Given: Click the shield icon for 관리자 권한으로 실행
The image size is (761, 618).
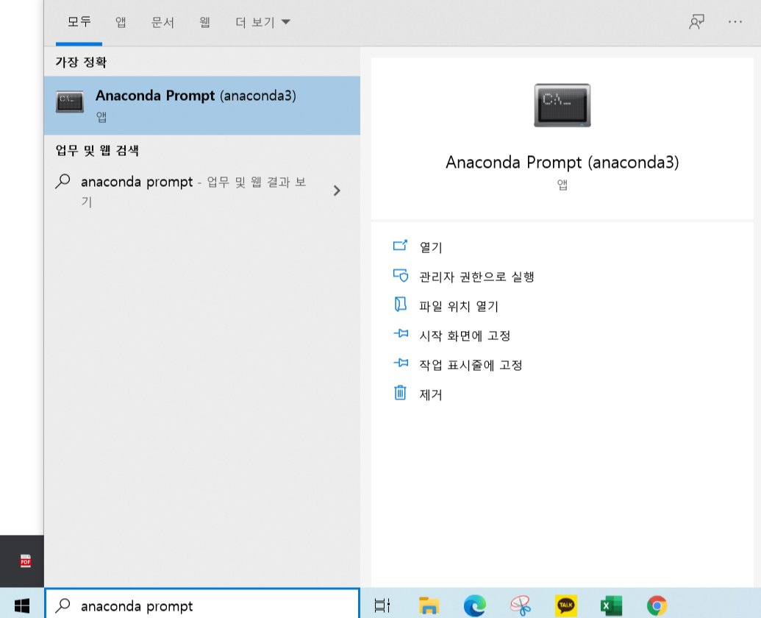Looking at the screenshot, I should (x=401, y=275).
